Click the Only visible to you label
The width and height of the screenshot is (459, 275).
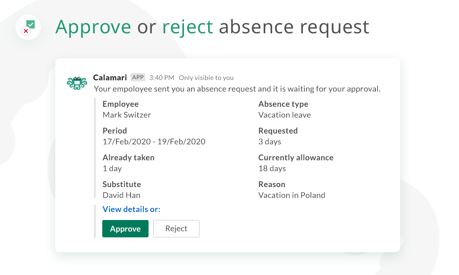(x=206, y=78)
